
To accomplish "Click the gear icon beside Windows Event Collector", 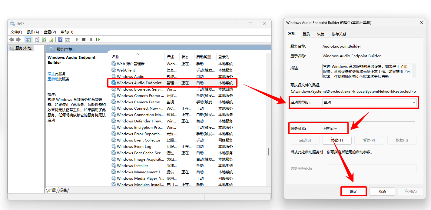I will (114, 140).
